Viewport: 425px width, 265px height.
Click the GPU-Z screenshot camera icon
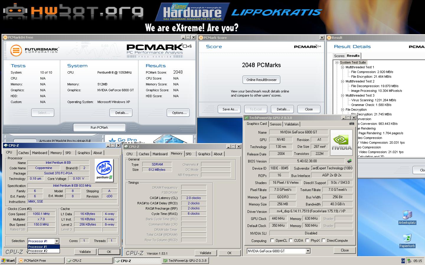point(352,124)
